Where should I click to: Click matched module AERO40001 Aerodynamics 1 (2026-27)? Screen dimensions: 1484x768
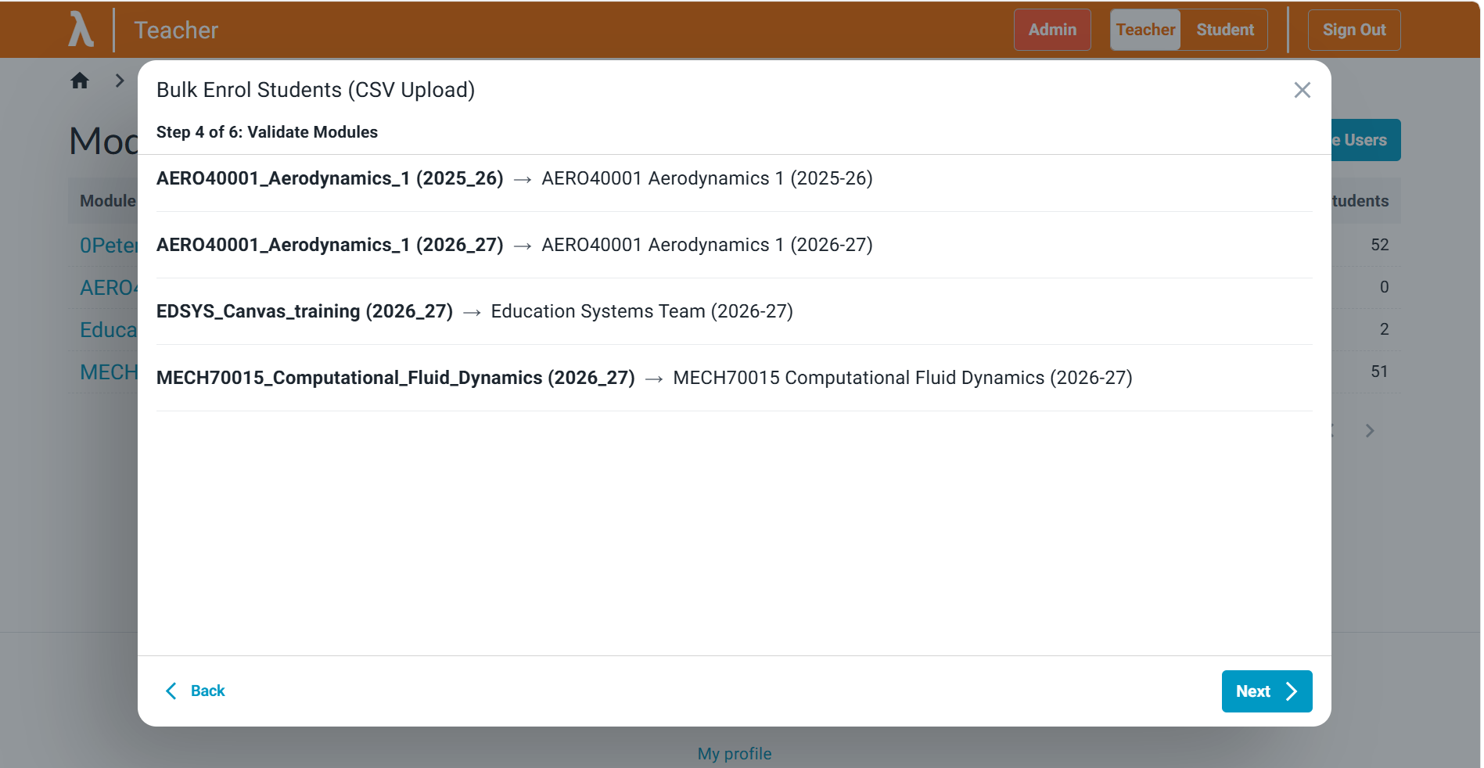pyautogui.click(x=707, y=245)
